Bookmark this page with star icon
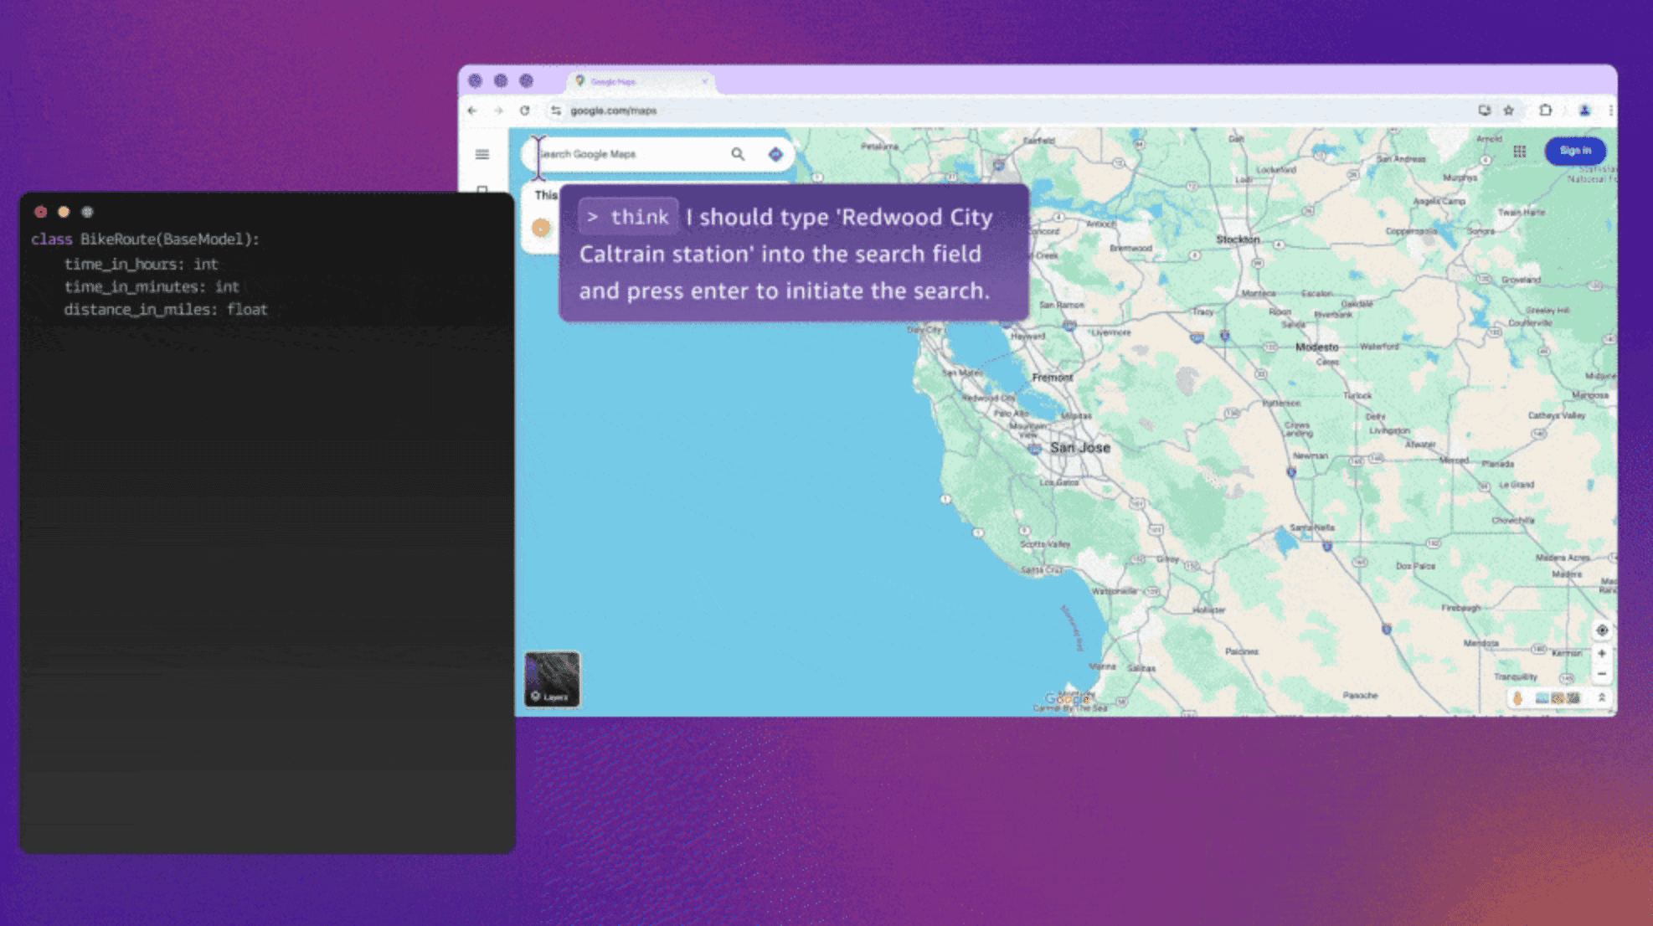 coord(1509,111)
